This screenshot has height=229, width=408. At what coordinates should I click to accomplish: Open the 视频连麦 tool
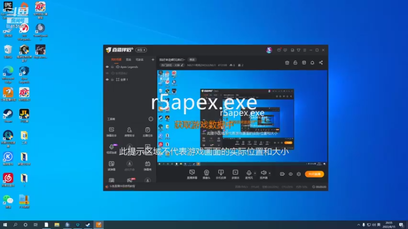click(x=112, y=149)
